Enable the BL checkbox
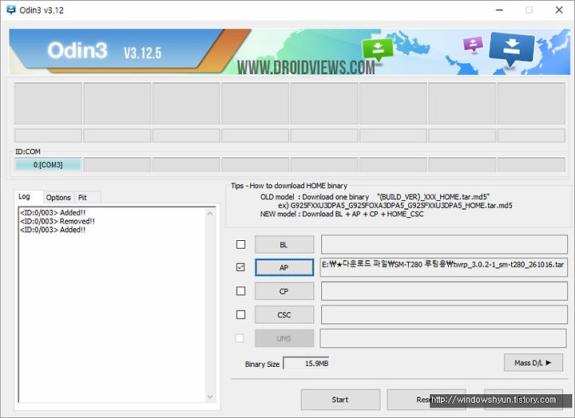The height and width of the screenshot is (418, 575). (240, 244)
